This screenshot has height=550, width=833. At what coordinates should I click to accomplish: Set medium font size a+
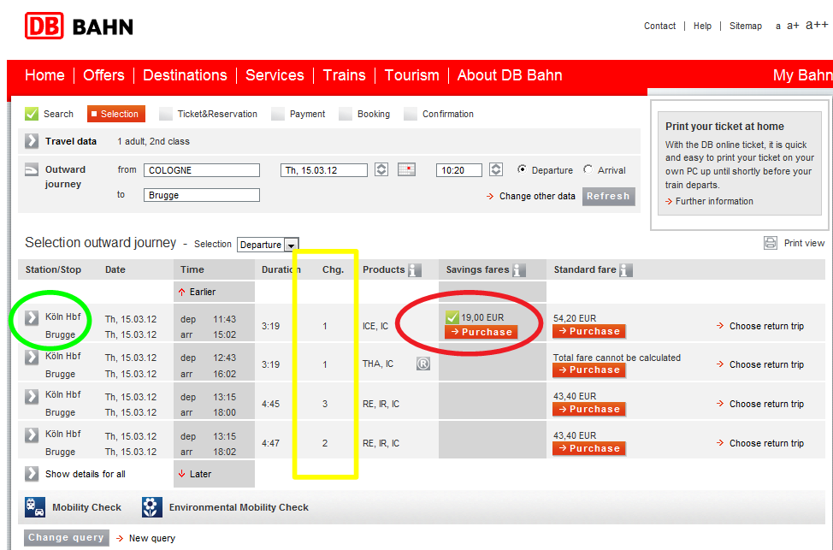(x=793, y=26)
